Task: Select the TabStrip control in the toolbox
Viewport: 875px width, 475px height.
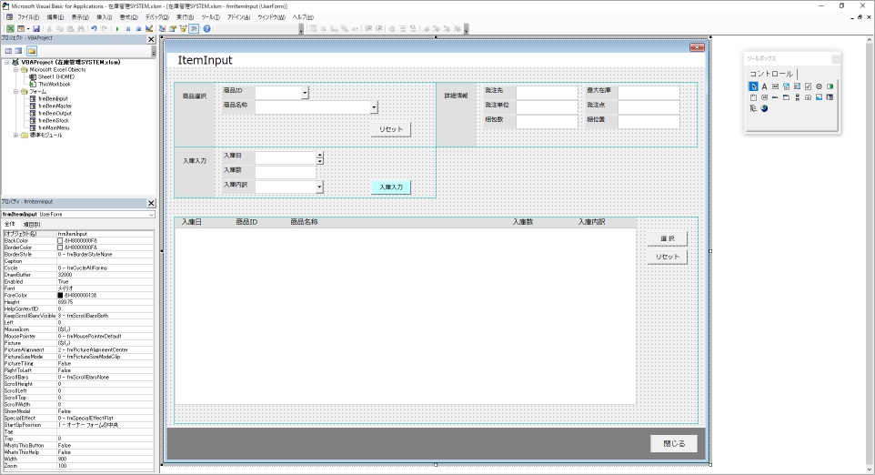Action: point(775,97)
